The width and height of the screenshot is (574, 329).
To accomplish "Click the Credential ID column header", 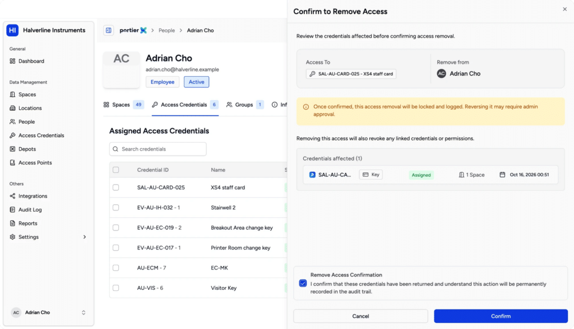I will pos(152,170).
